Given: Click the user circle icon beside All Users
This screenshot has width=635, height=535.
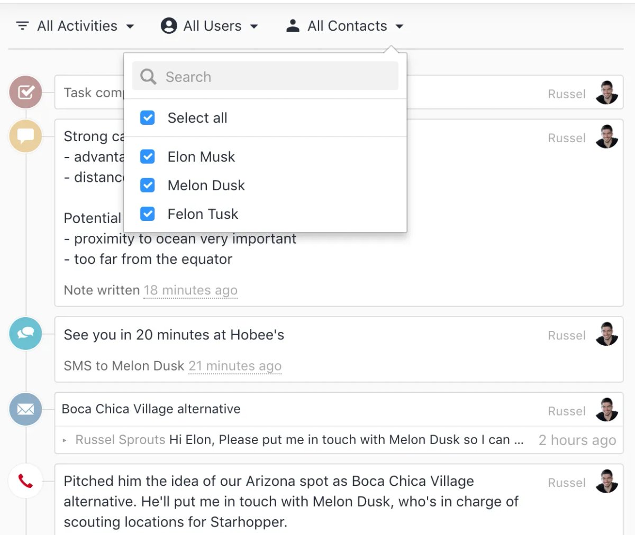Looking at the screenshot, I should click(x=169, y=25).
